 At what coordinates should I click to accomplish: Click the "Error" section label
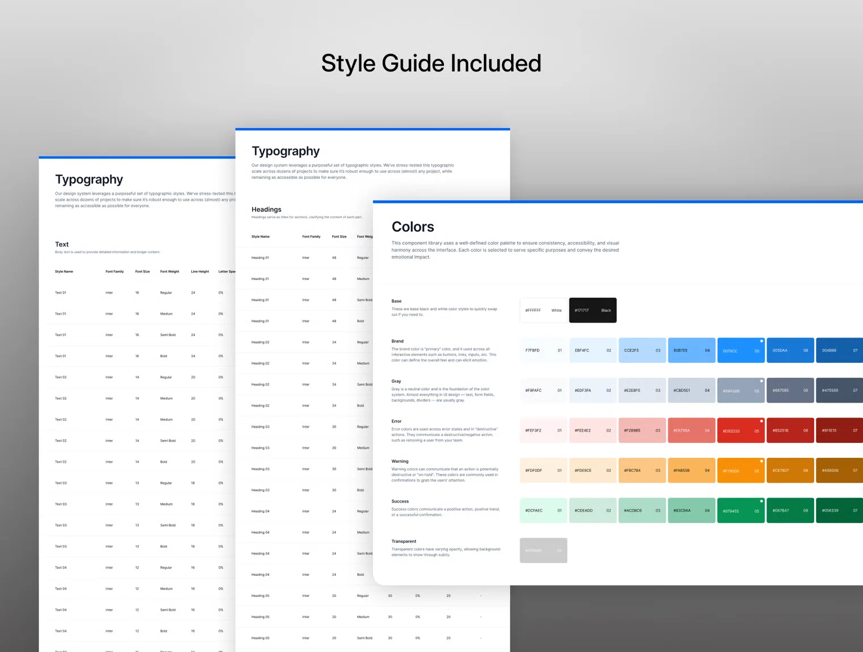tap(396, 421)
